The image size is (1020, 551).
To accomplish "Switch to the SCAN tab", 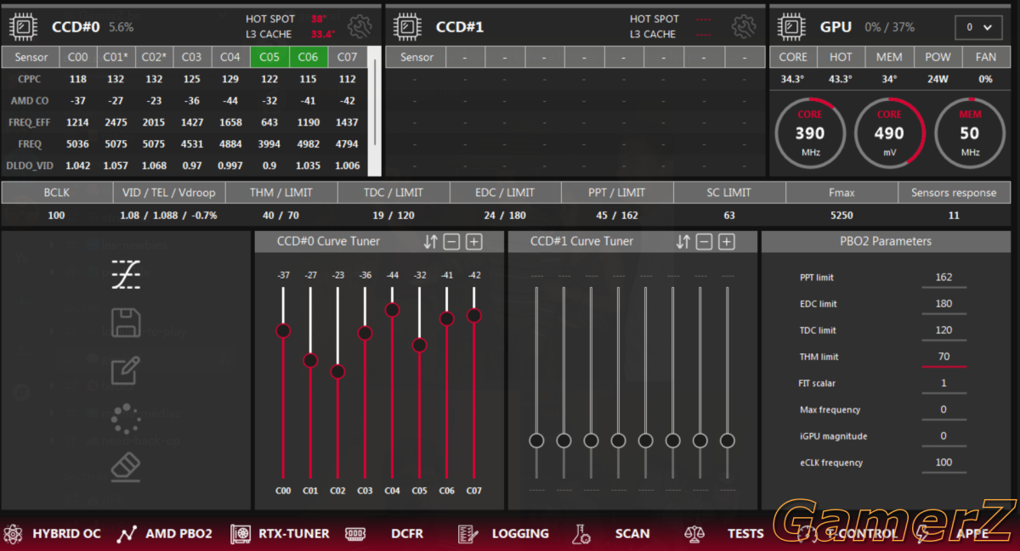I will (x=611, y=534).
